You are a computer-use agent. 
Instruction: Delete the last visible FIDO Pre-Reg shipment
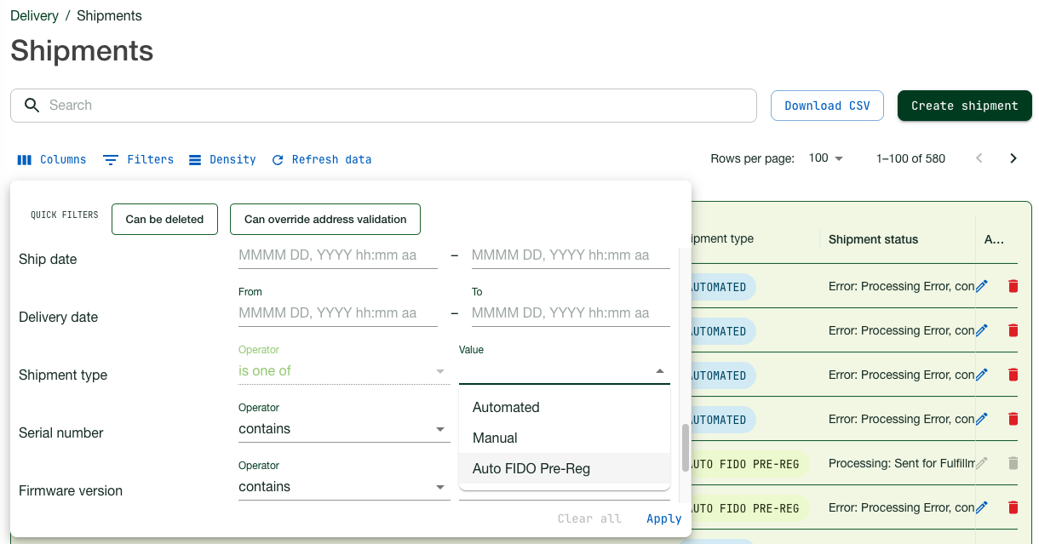(x=1013, y=508)
